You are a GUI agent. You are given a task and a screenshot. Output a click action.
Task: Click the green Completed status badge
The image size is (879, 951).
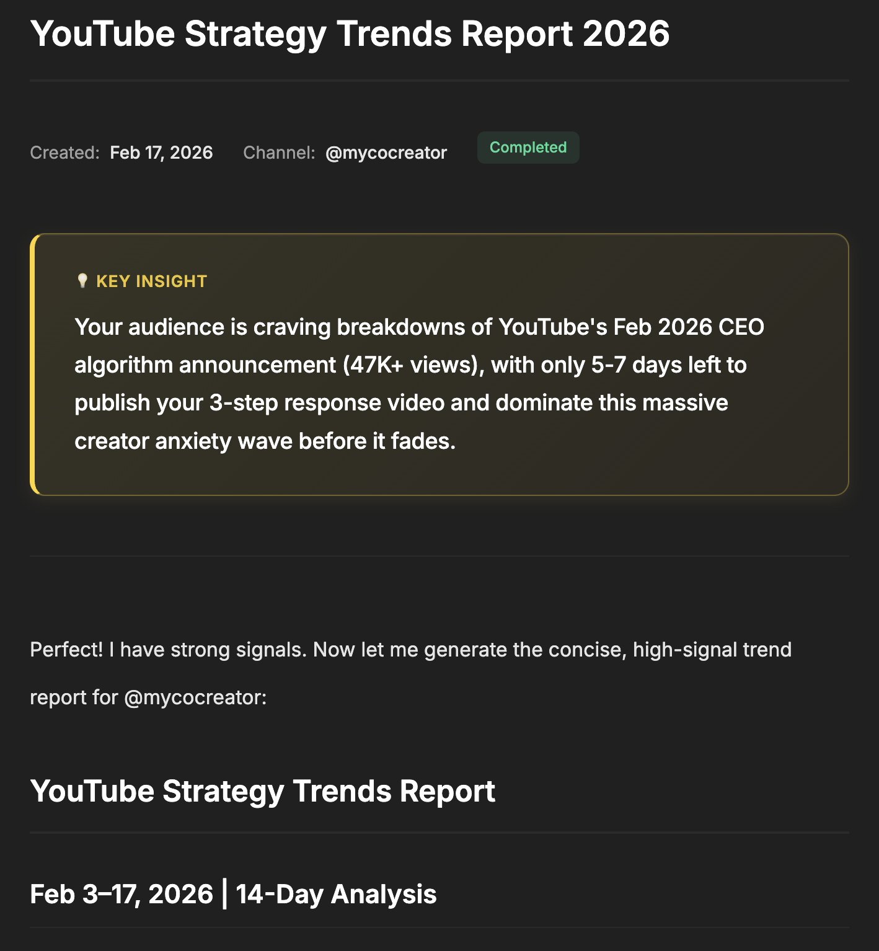(528, 148)
